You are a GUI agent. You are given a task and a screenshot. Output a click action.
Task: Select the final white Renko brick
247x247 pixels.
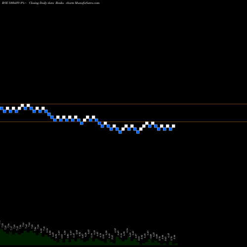coord(173,126)
